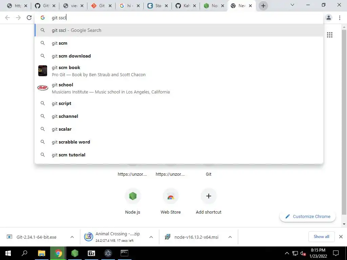Screen dimensions: 347x260
Task: Close the New Tab tab
Action: tap(250, 6)
